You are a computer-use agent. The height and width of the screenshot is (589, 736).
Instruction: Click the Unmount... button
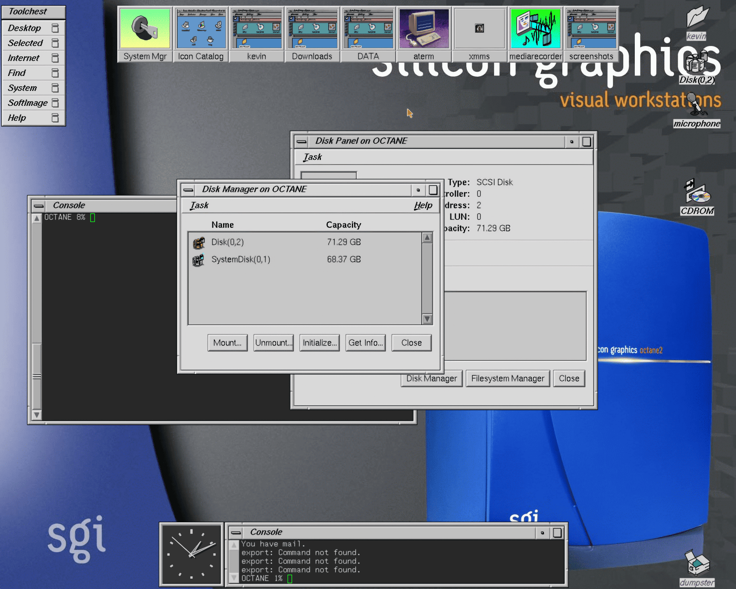273,343
